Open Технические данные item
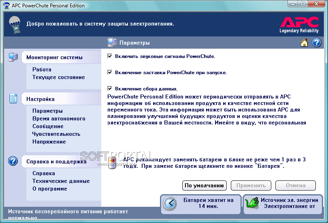The width and height of the screenshot is (328, 223). click(61, 181)
